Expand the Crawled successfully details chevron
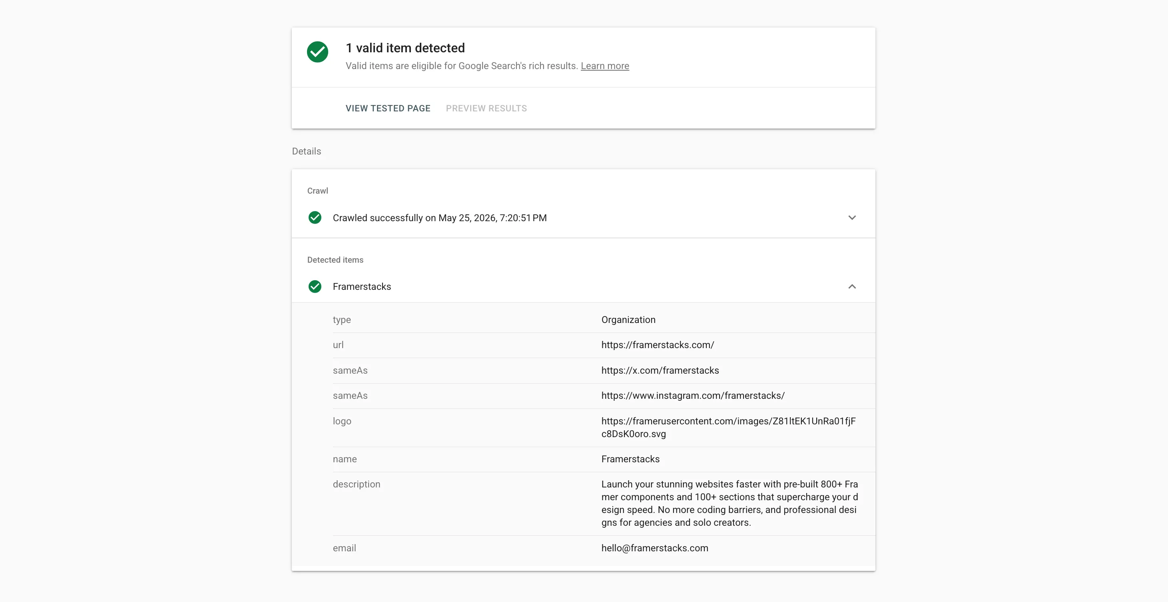1168x602 pixels. click(852, 218)
